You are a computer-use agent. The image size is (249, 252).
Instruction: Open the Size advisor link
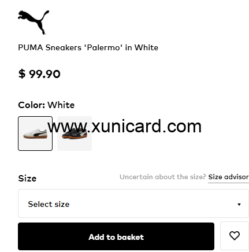[x=228, y=177]
